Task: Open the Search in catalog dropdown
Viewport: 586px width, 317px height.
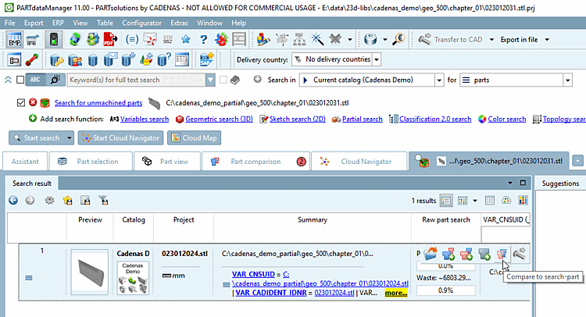Action: click(x=439, y=80)
